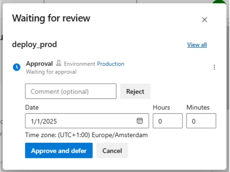Select the Hours input field

pos(167,121)
